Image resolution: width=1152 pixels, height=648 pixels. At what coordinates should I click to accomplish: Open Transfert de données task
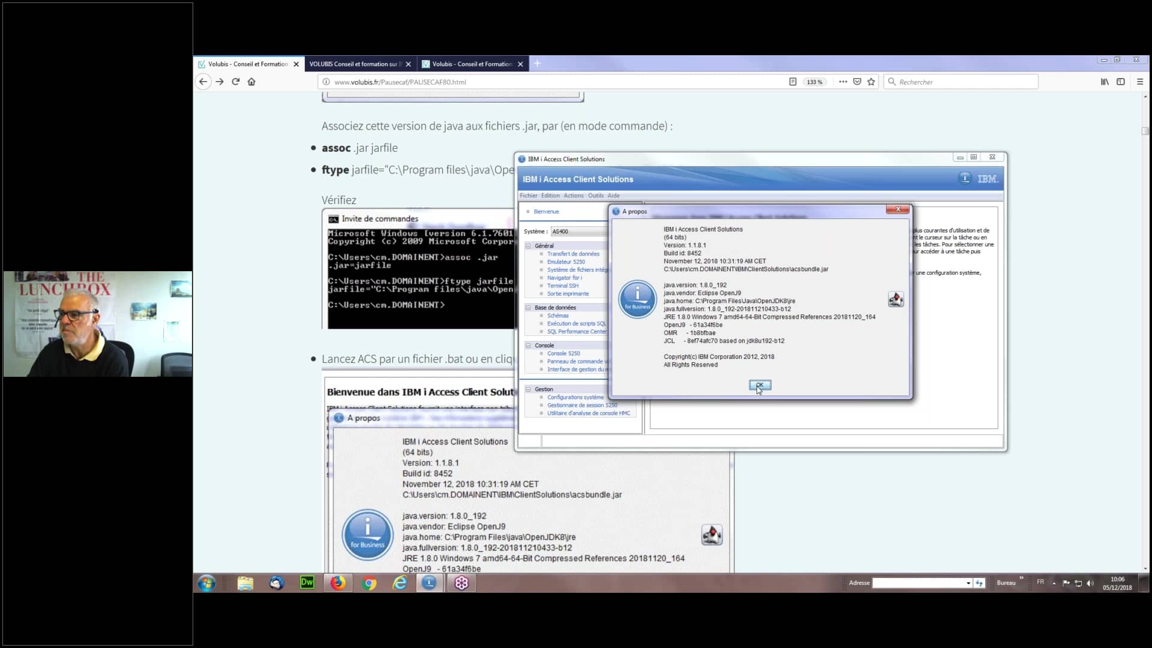click(x=573, y=254)
